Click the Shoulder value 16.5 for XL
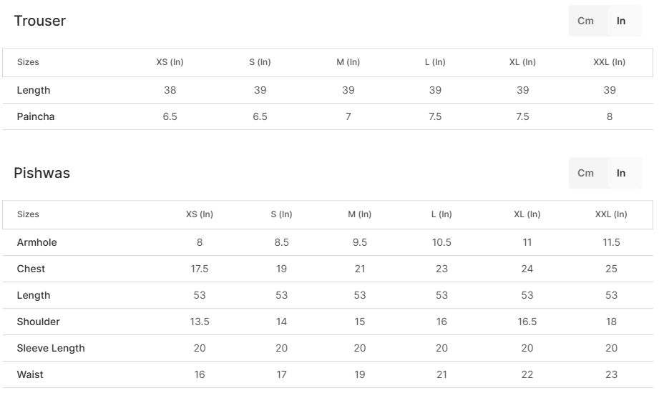 coord(527,322)
